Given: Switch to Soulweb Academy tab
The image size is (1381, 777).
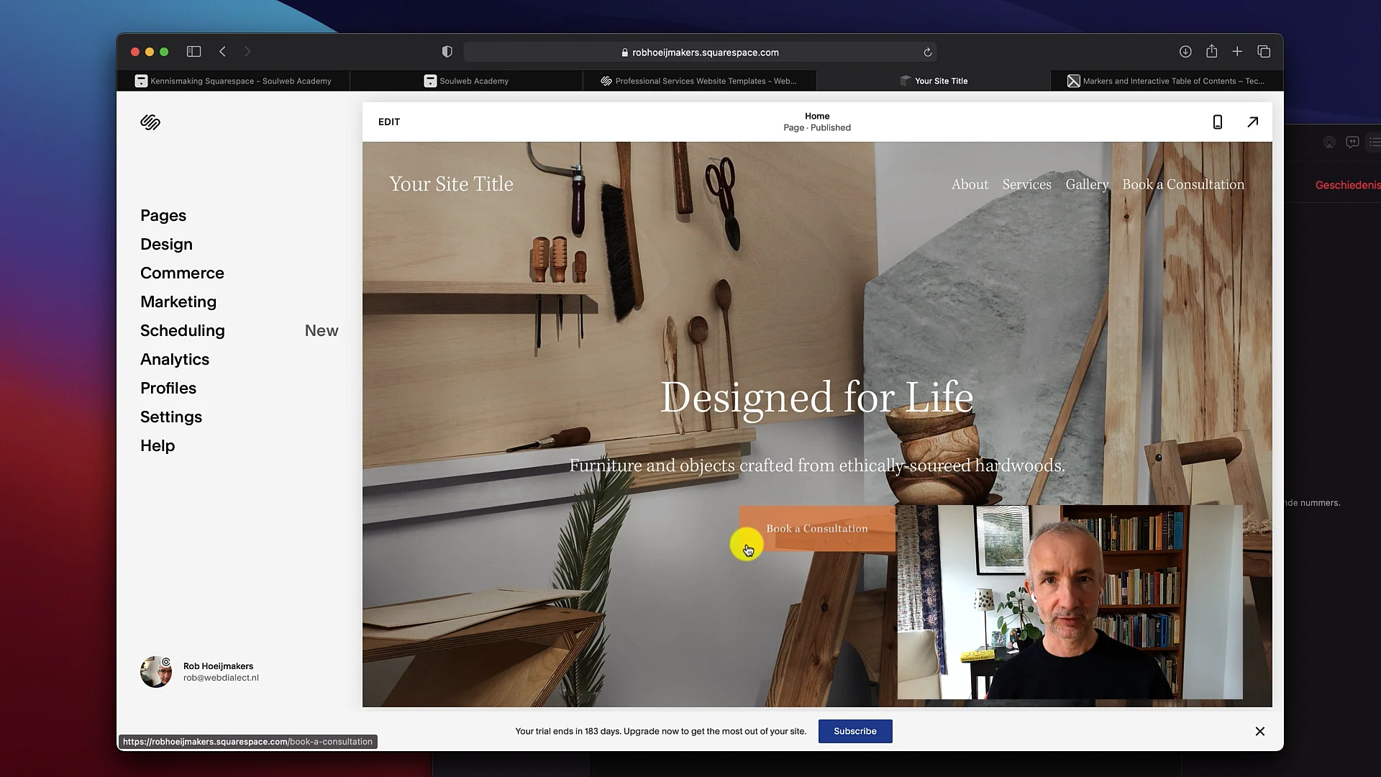Looking at the screenshot, I should (x=466, y=81).
